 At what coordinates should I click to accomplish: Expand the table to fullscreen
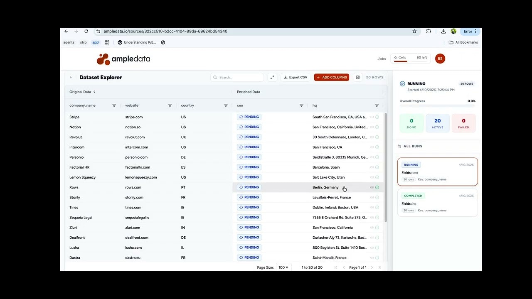point(272,77)
